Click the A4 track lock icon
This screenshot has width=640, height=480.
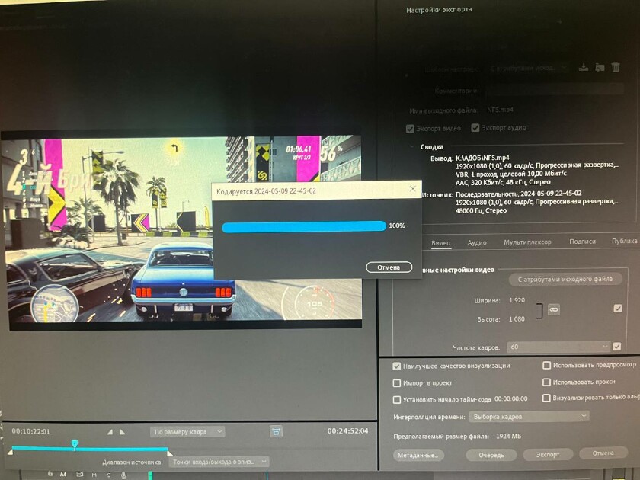50,474
